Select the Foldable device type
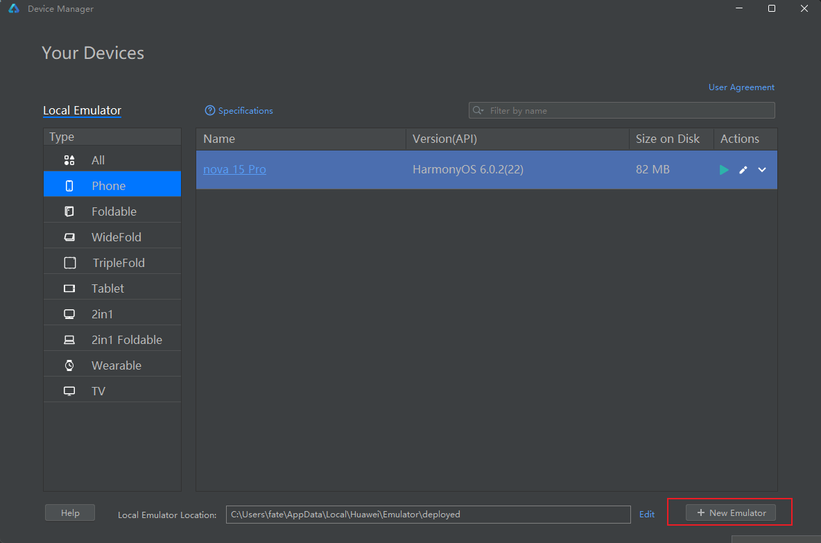The width and height of the screenshot is (821, 543). tap(112, 212)
